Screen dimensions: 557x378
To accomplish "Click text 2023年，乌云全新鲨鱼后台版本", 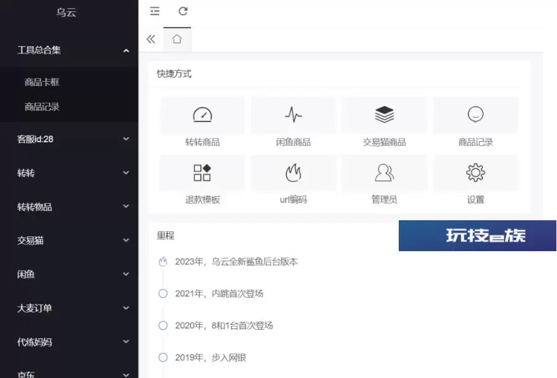I will [x=236, y=262].
